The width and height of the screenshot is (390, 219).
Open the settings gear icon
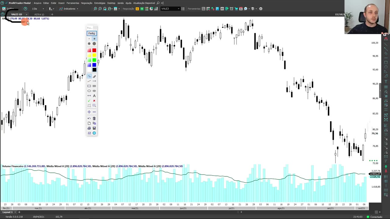(x=261, y=9)
